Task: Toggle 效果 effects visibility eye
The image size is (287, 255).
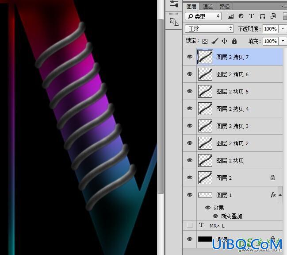Action: [x=208, y=208]
